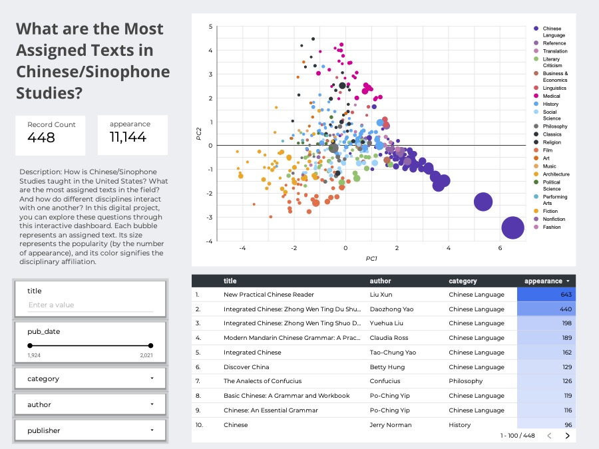
Task: Click the Film legend color dot
Action: [536, 150]
